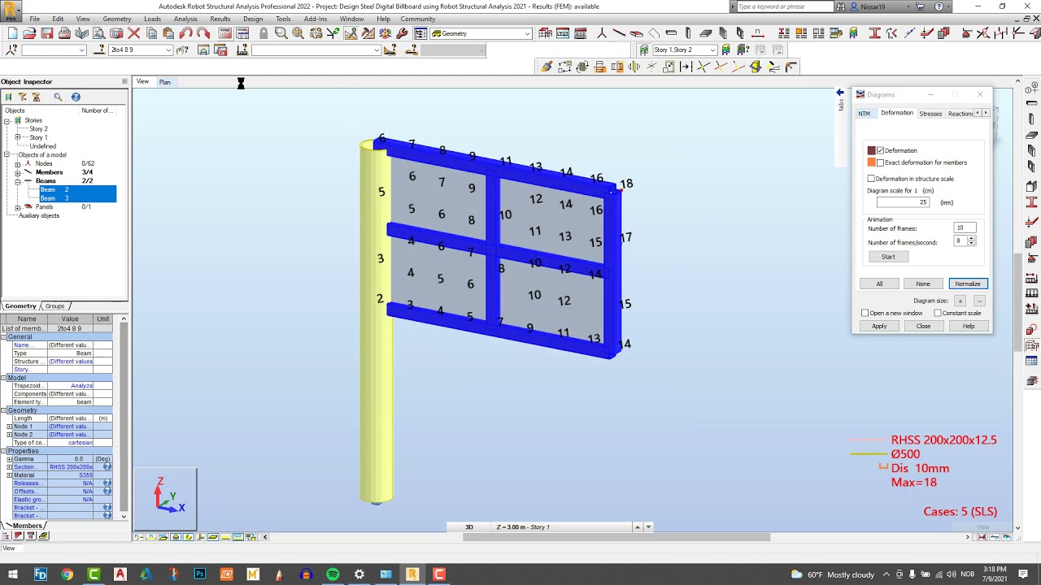Click the dark red Deformation color swatch
Image resolution: width=1041 pixels, height=585 pixels.
click(x=871, y=150)
